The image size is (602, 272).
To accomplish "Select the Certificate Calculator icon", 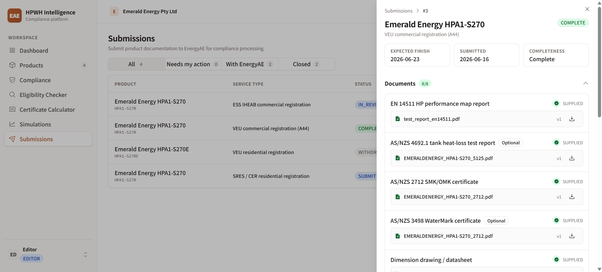I will coord(12,109).
